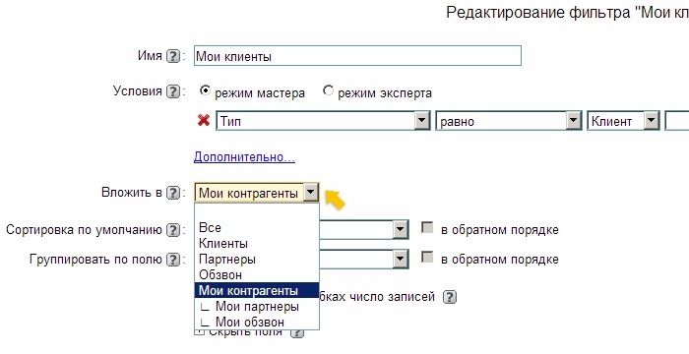Choose highlighted Мои контрагенты option
This screenshot has width=689, height=354.
[x=257, y=290]
